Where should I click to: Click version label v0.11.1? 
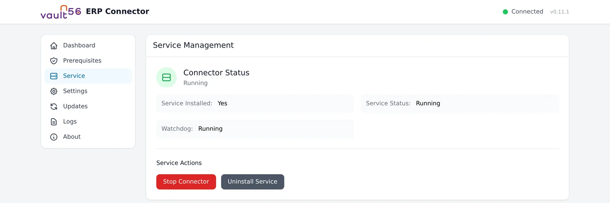(x=559, y=12)
